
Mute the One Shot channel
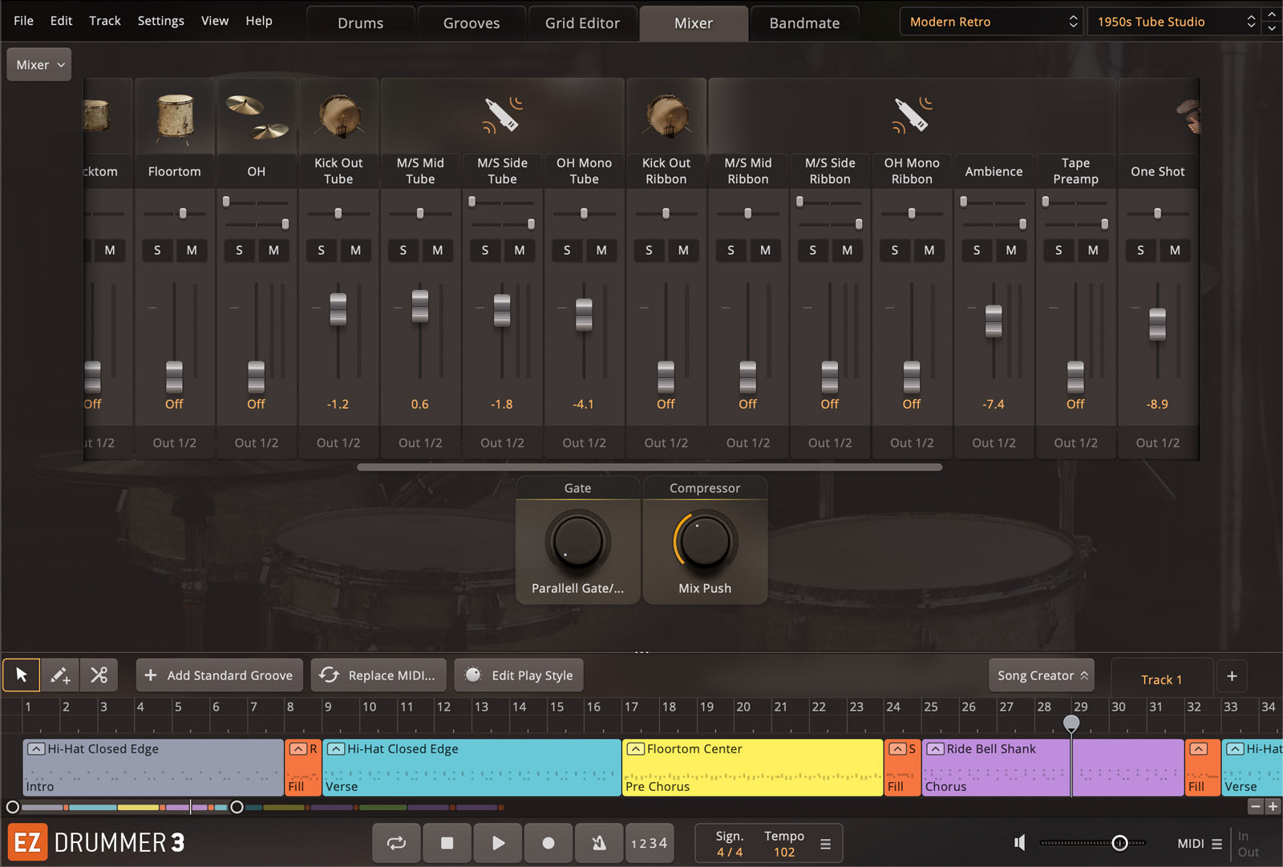pyautogui.click(x=1175, y=250)
